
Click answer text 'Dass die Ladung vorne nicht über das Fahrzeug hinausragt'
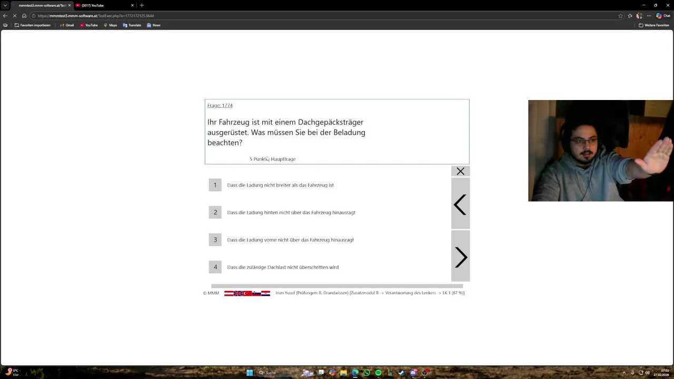click(290, 240)
